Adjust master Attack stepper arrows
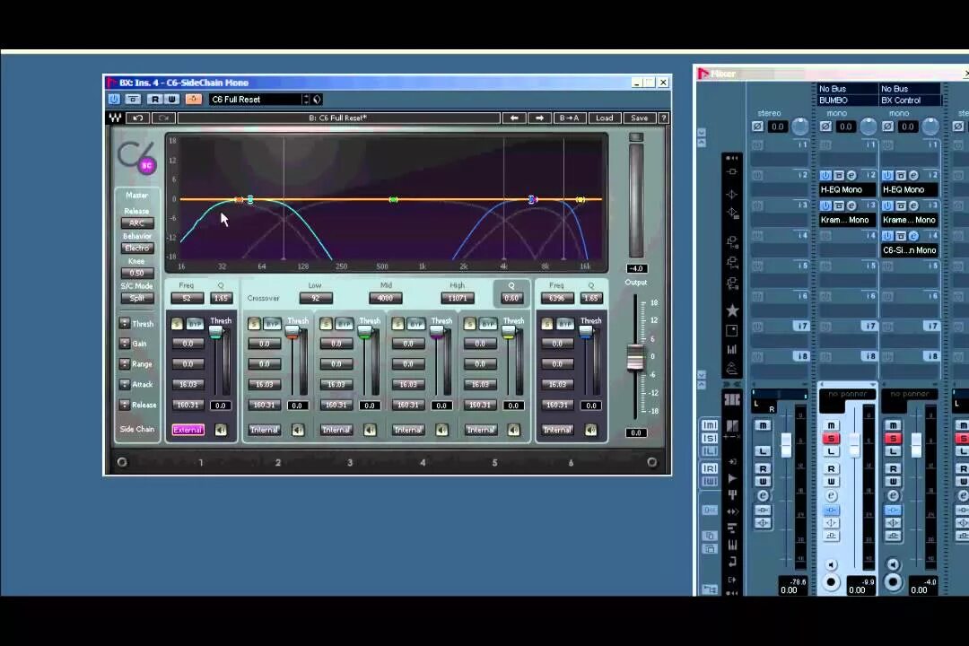 tap(124, 384)
